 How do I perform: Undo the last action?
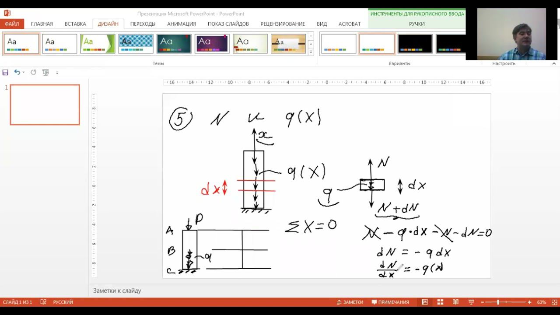[17, 72]
